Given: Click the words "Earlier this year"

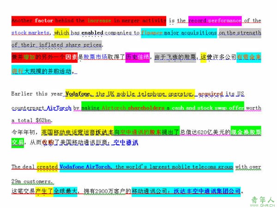Looking at the screenshot, I should 37,93.
